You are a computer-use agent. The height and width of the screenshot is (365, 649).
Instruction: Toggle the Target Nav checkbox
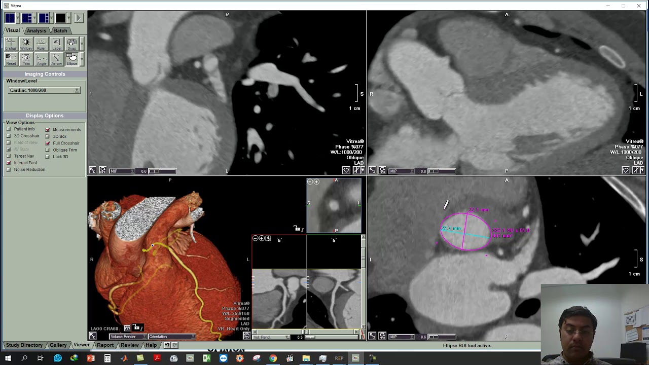pos(8,156)
